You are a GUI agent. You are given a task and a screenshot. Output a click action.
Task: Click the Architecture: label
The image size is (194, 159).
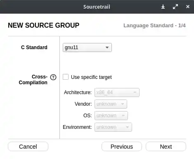[78, 93]
